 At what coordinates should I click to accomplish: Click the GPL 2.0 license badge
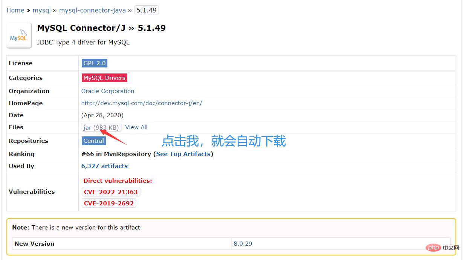[95, 63]
